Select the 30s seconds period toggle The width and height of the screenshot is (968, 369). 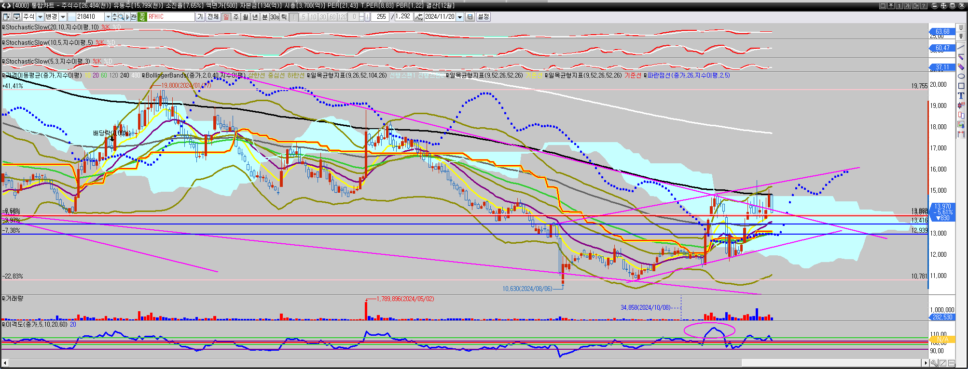pos(275,17)
